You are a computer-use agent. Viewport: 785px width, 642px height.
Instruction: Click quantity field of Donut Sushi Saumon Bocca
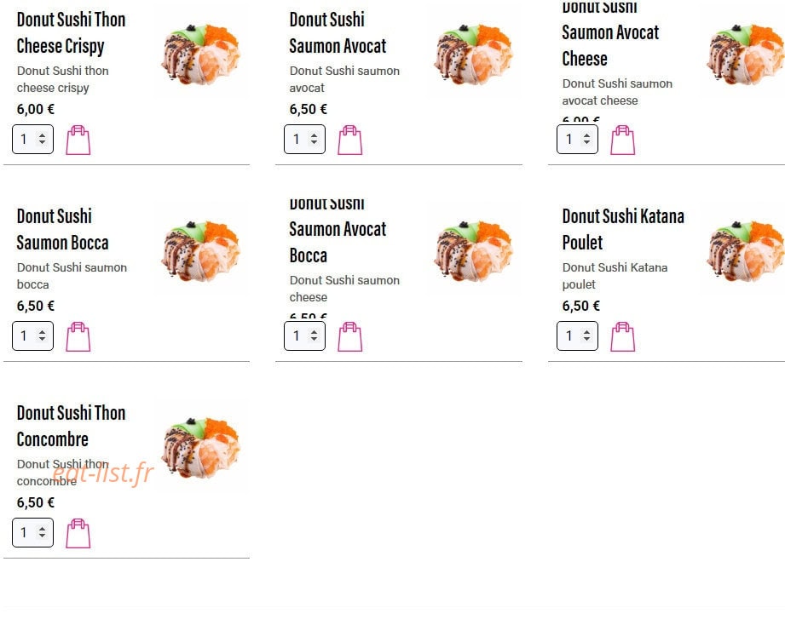(32, 335)
